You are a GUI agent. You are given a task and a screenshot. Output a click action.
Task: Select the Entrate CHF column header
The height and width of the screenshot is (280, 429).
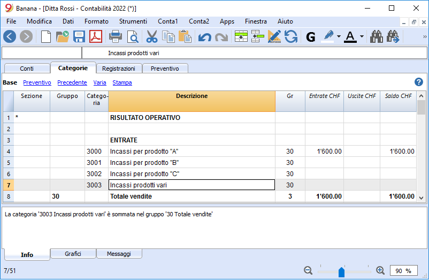click(325, 101)
